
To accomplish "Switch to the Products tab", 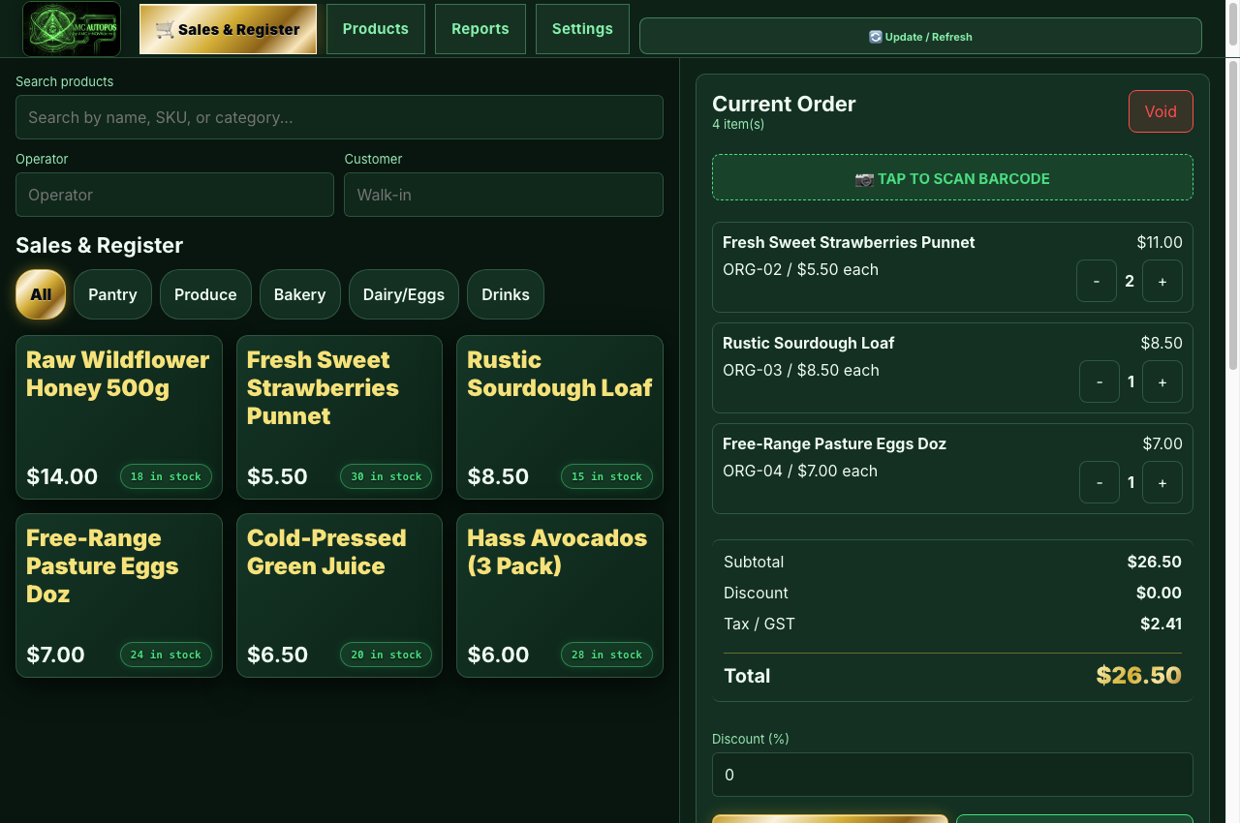I will click(376, 29).
